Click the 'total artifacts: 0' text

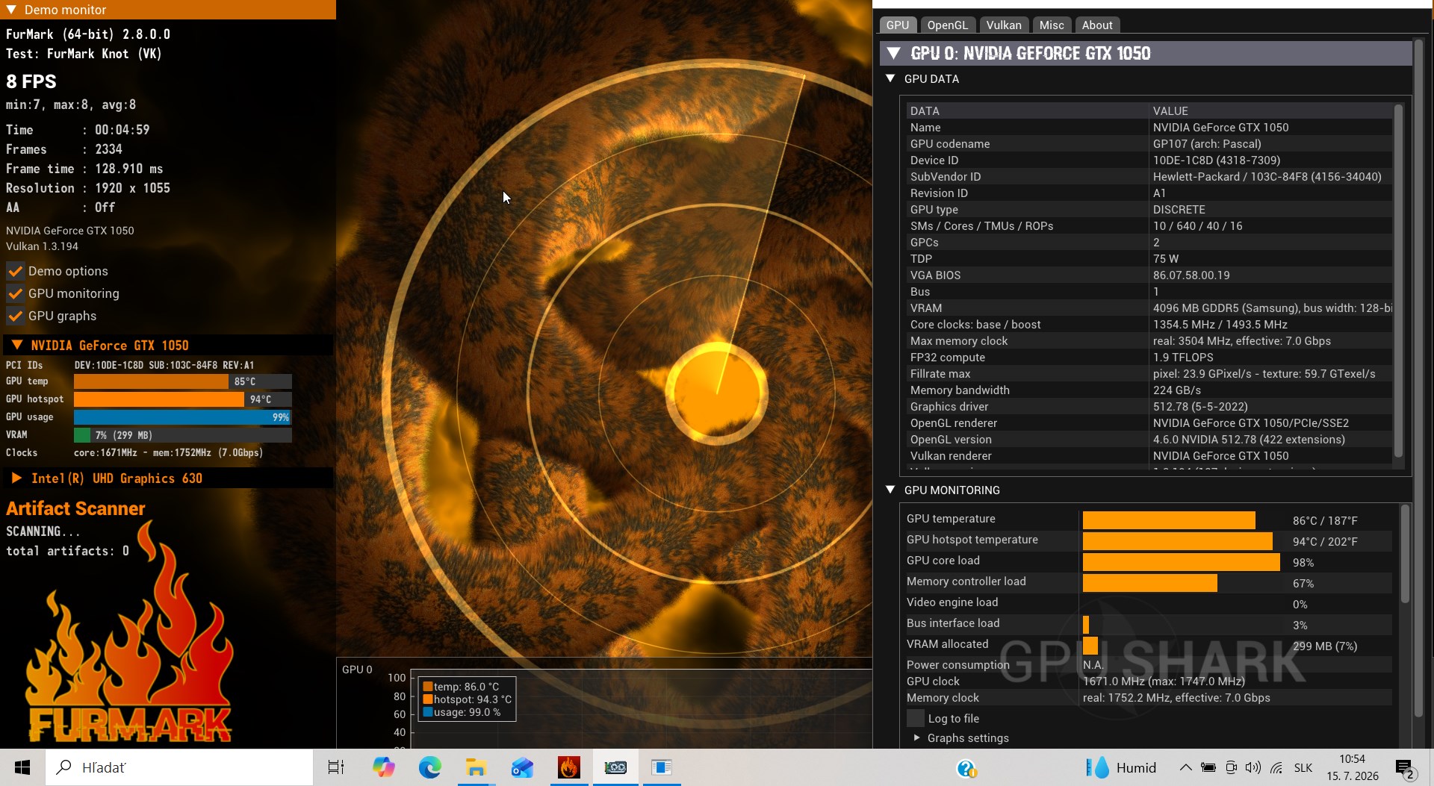point(67,551)
